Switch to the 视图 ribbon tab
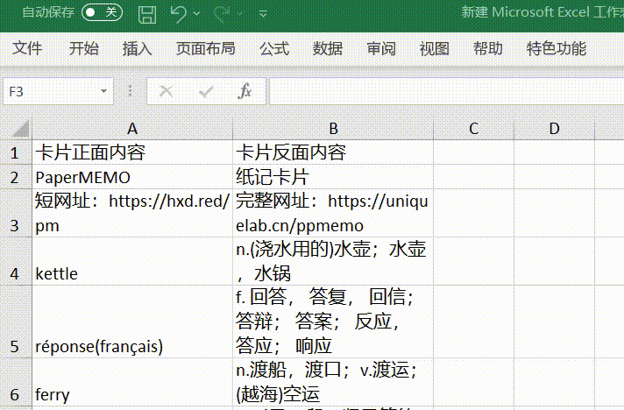The height and width of the screenshot is (410, 624). (x=435, y=48)
